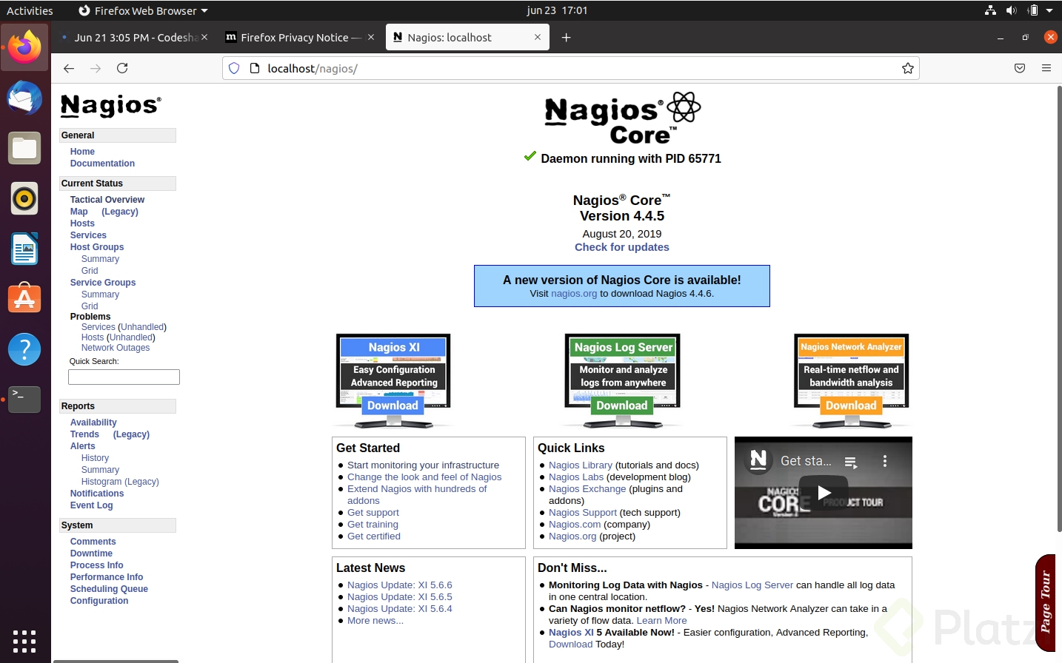This screenshot has height=663, width=1062.
Task: Open the Firefox hamburger menu
Action: pyautogui.click(x=1046, y=68)
